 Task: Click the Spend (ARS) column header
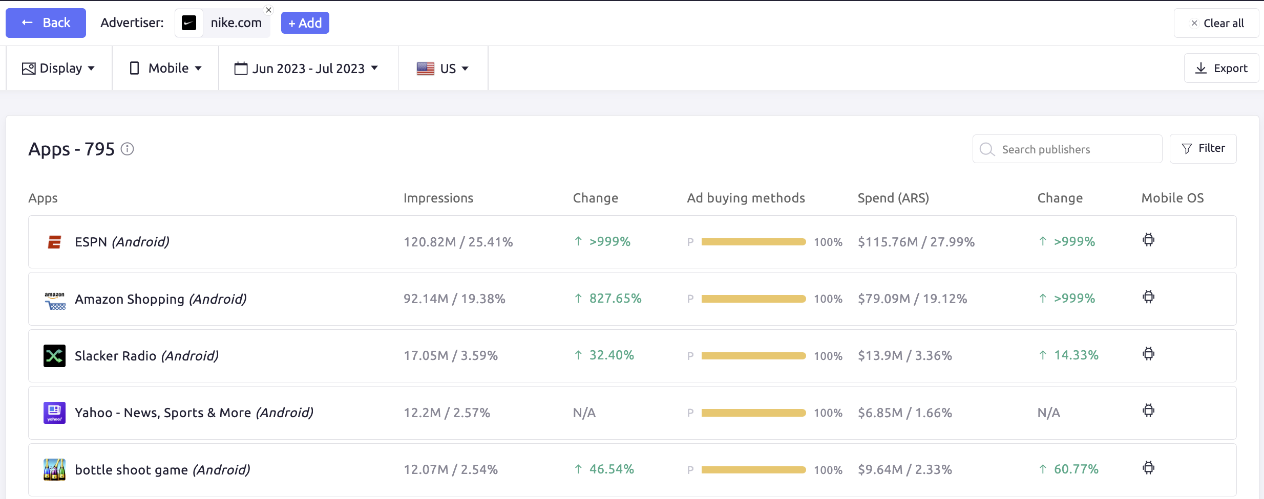click(x=893, y=198)
